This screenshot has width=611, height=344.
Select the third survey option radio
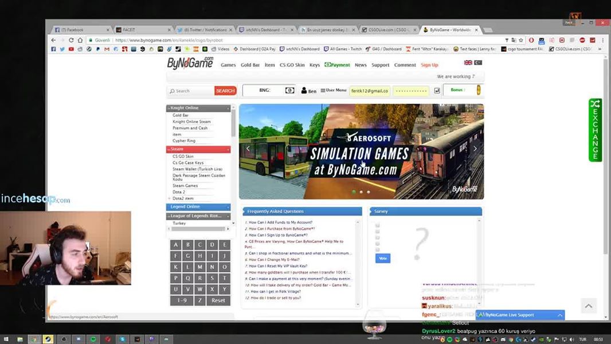click(377, 237)
